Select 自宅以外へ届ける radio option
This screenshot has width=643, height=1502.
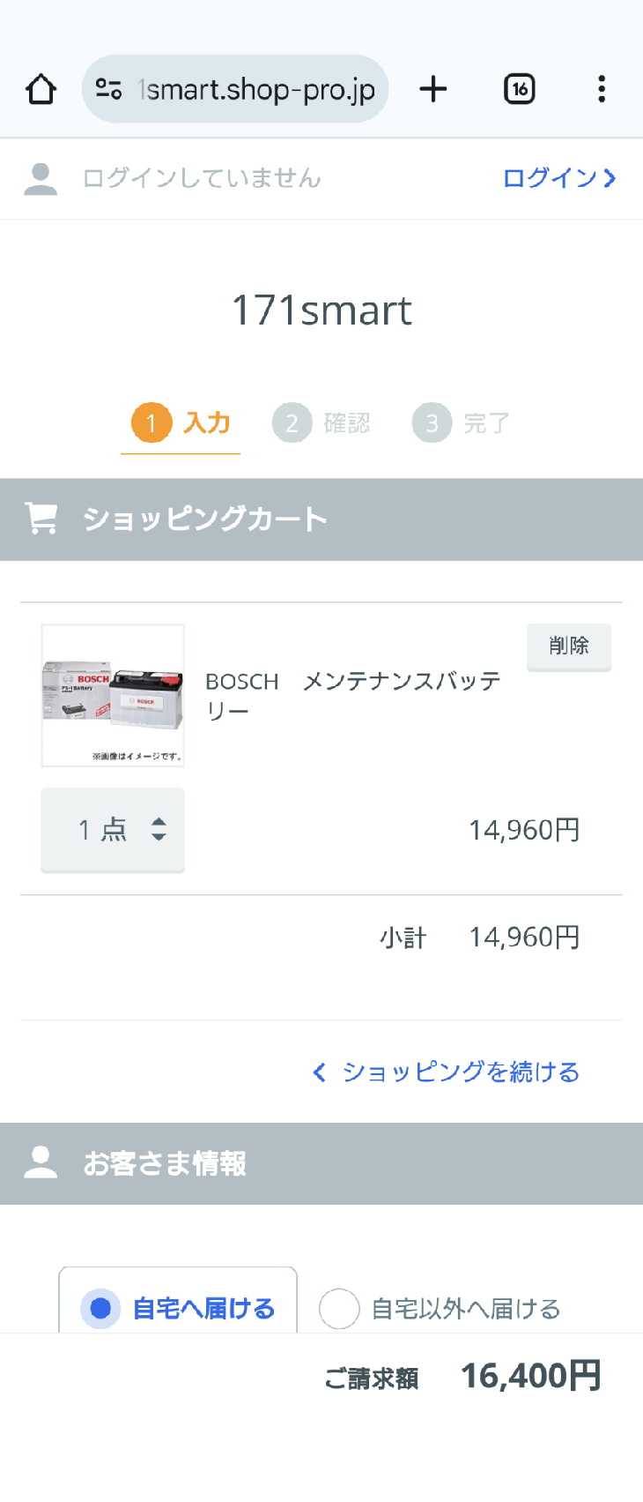point(339,1308)
